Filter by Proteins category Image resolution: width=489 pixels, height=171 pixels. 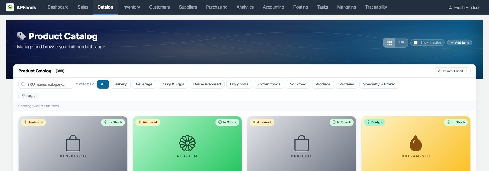pos(347,84)
